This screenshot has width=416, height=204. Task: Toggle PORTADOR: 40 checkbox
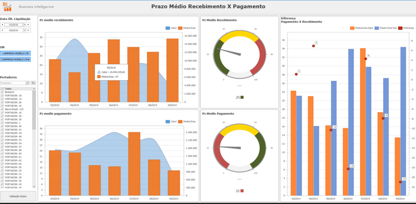2,126
